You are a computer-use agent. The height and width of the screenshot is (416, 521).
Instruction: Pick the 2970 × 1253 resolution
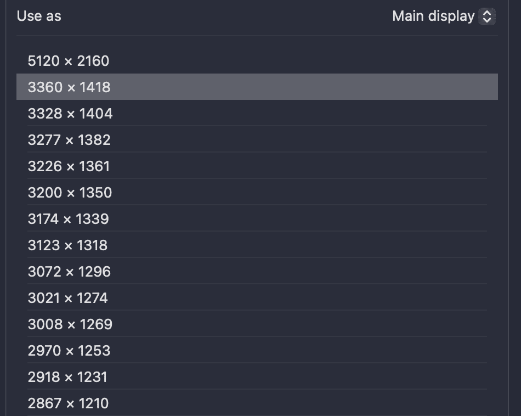69,351
